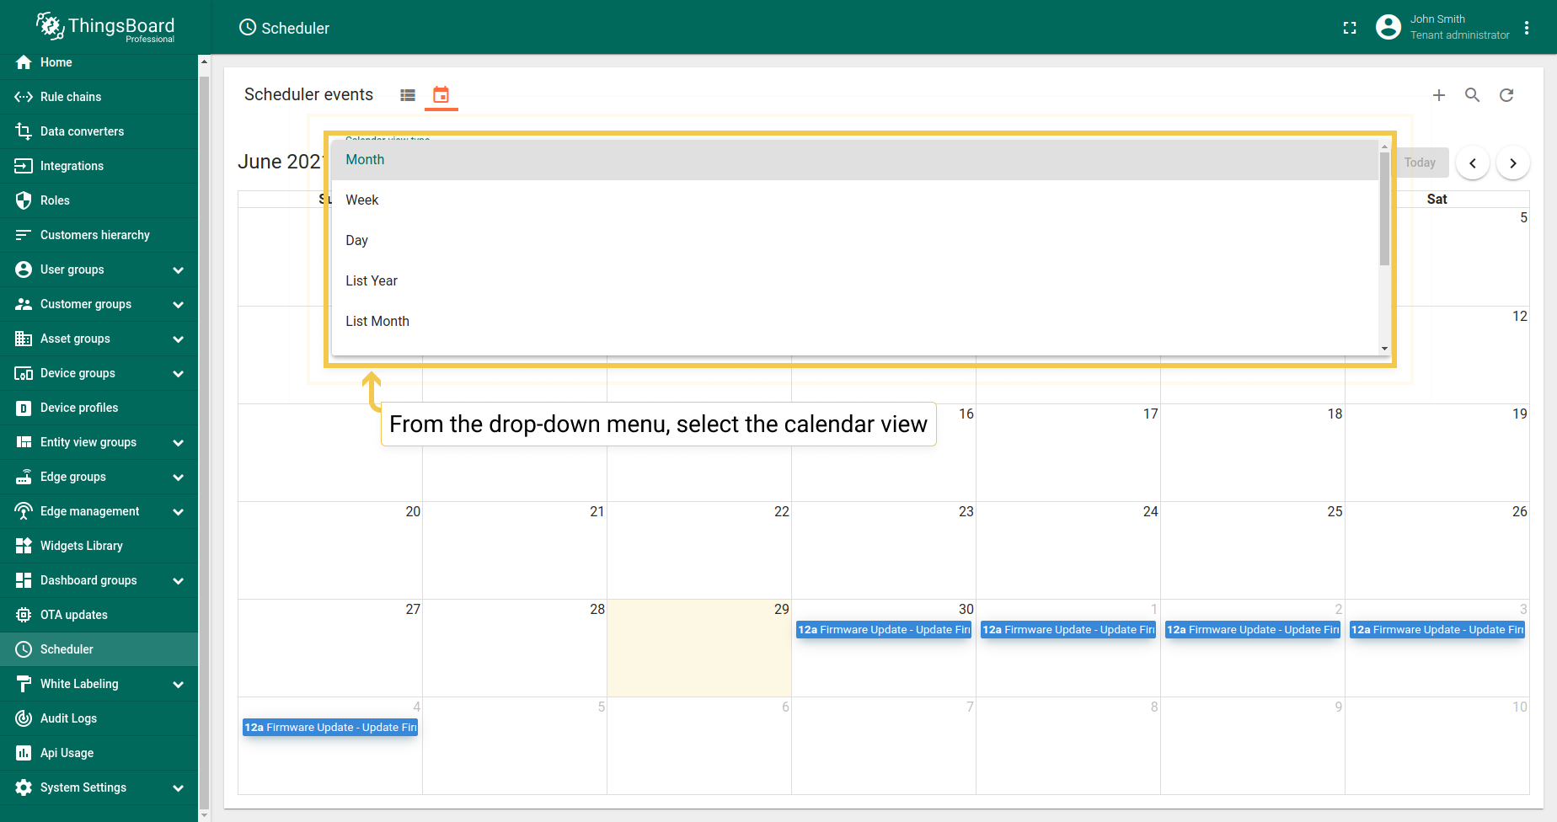
Task: Open the three-dot user menu
Action: click(x=1527, y=28)
